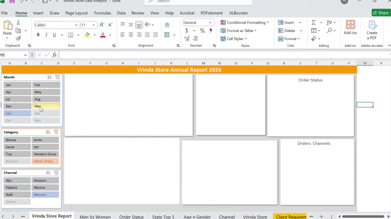Image resolution: width=391 pixels, height=219 pixels.
Task: Decrease font size with smaller A icon
Action: pyautogui.click(x=110, y=25)
